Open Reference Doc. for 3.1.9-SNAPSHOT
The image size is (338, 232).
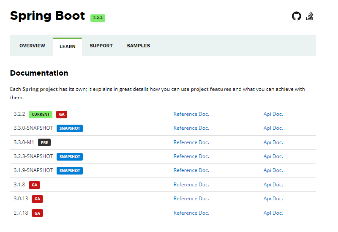pos(191,170)
